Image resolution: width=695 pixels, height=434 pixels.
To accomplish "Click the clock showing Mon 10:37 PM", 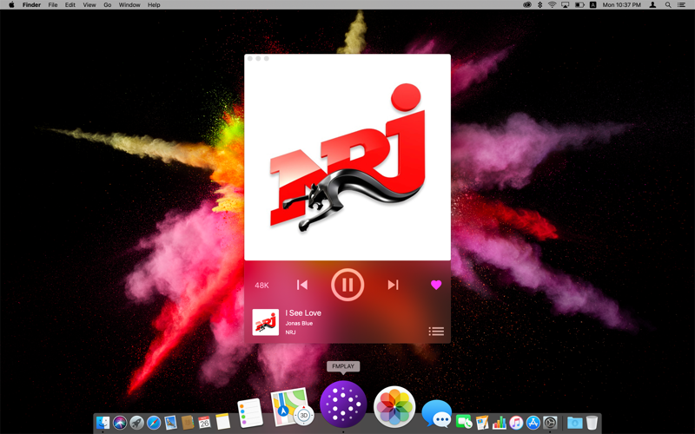I will (621, 5).
